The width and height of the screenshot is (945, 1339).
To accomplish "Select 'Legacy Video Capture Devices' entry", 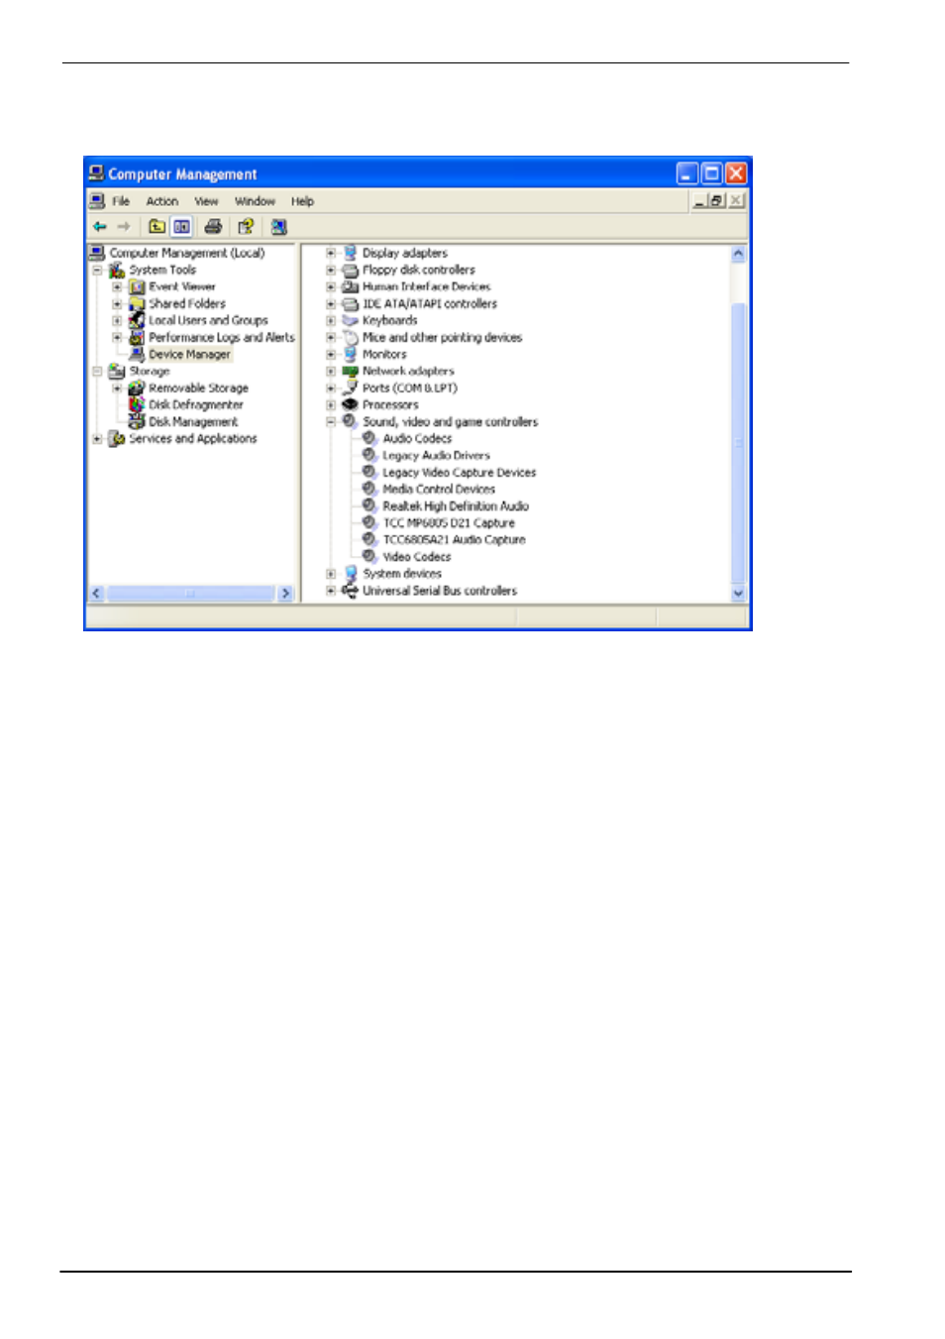I will [x=459, y=473].
